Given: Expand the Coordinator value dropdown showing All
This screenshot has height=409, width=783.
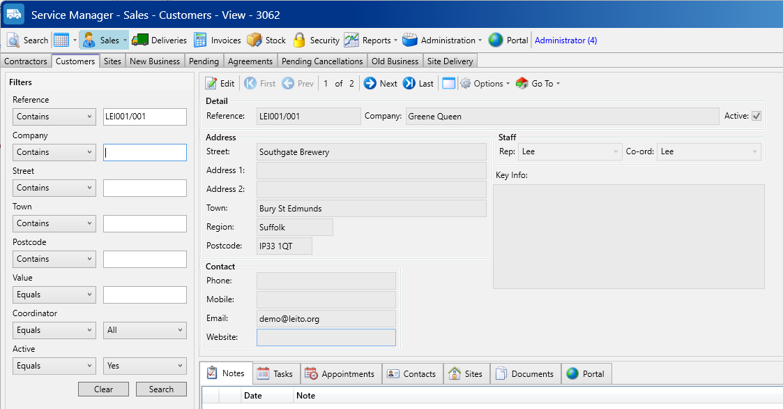Looking at the screenshot, I should (x=145, y=330).
